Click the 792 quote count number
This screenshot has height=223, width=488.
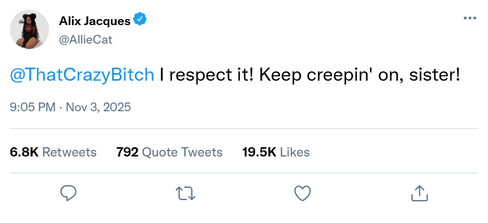tap(127, 152)
